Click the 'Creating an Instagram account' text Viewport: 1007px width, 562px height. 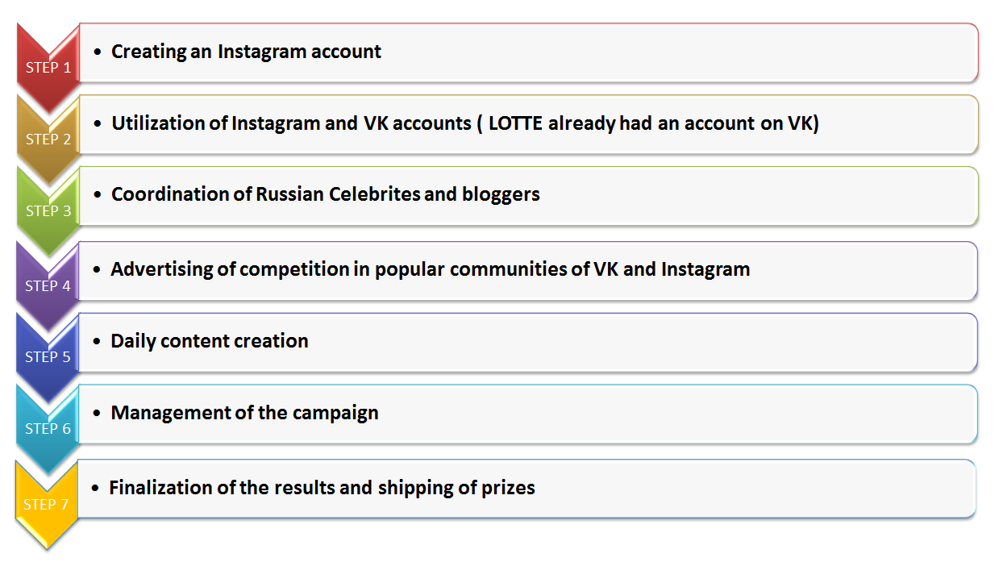pyautogui.click(x=246, y=52)
